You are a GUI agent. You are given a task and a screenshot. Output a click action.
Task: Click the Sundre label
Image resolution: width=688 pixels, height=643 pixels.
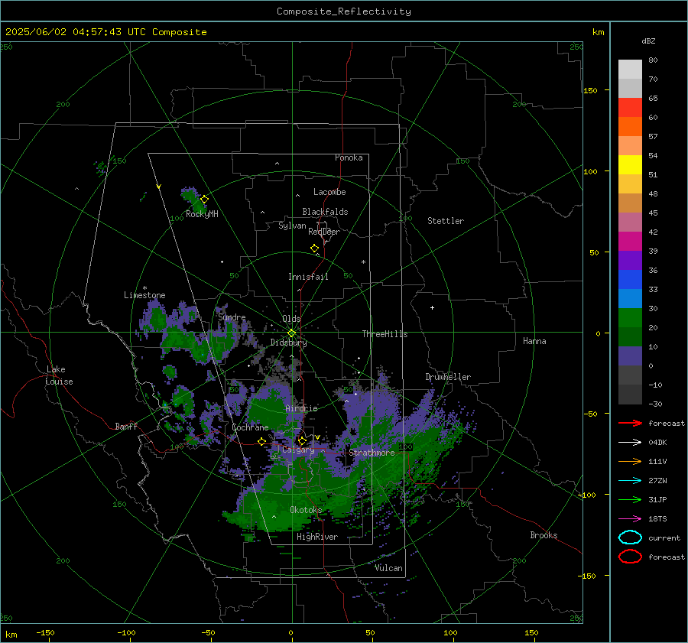click(x=232, y=317)
